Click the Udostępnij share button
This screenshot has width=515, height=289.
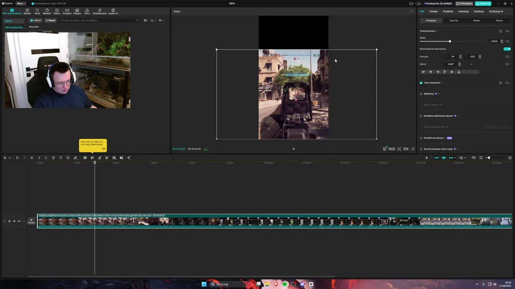(464, 4)
